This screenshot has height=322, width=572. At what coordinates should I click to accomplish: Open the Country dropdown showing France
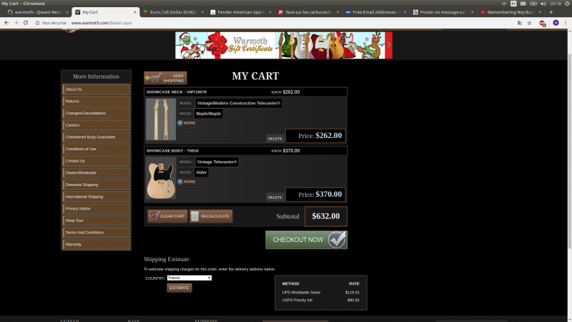(x=189, y=278)
